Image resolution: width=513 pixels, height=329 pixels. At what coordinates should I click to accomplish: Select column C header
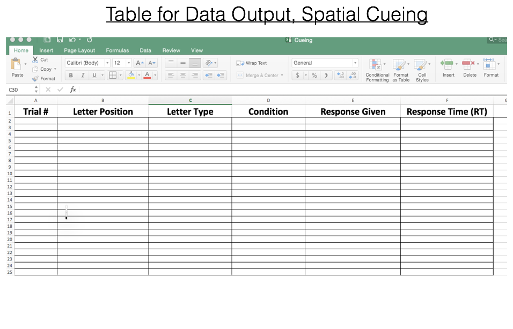click(x=190, y=100)
